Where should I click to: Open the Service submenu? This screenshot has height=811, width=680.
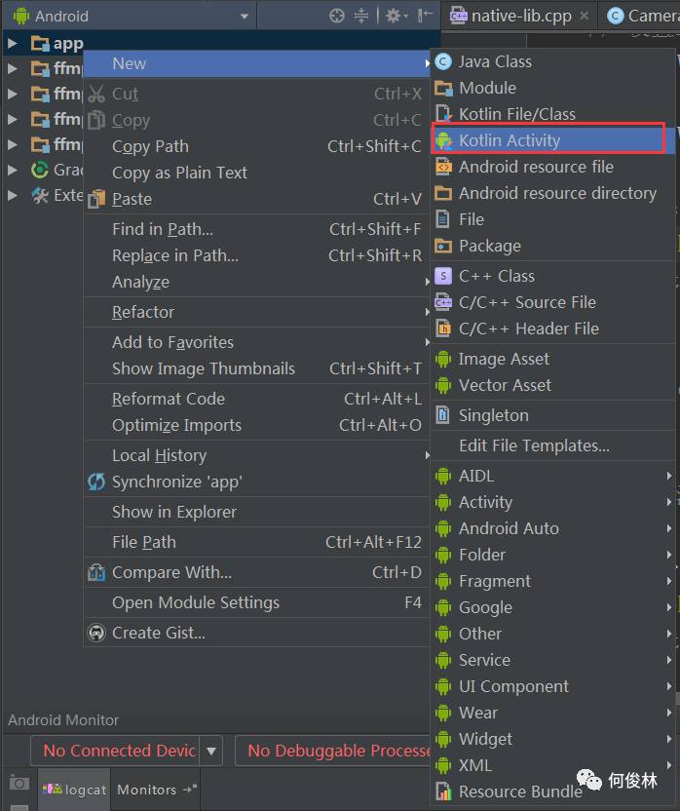552,661
